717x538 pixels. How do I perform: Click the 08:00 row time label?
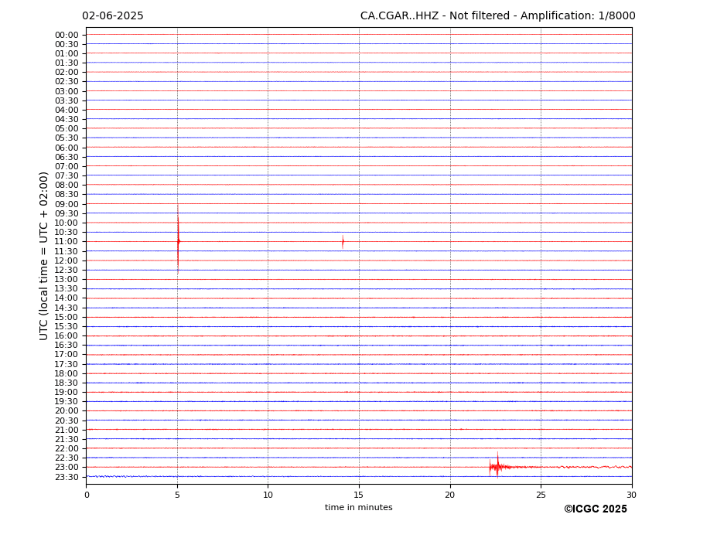(x=67, y=185)
